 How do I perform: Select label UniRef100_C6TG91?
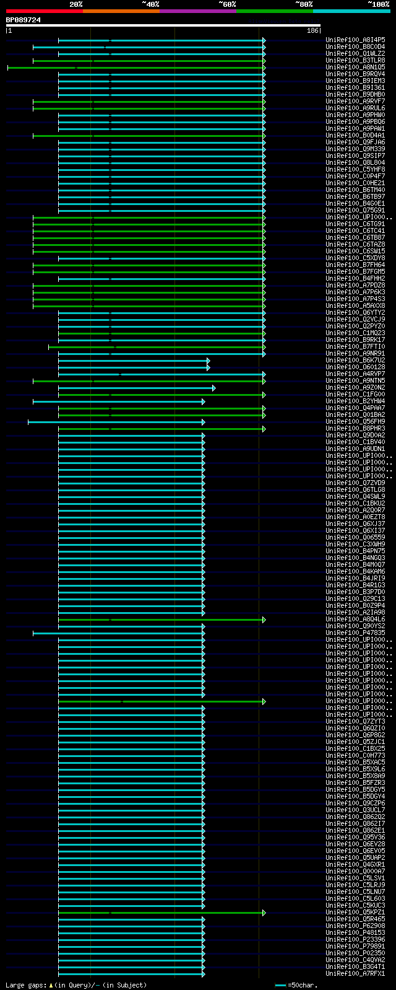(x=355, y=224)
